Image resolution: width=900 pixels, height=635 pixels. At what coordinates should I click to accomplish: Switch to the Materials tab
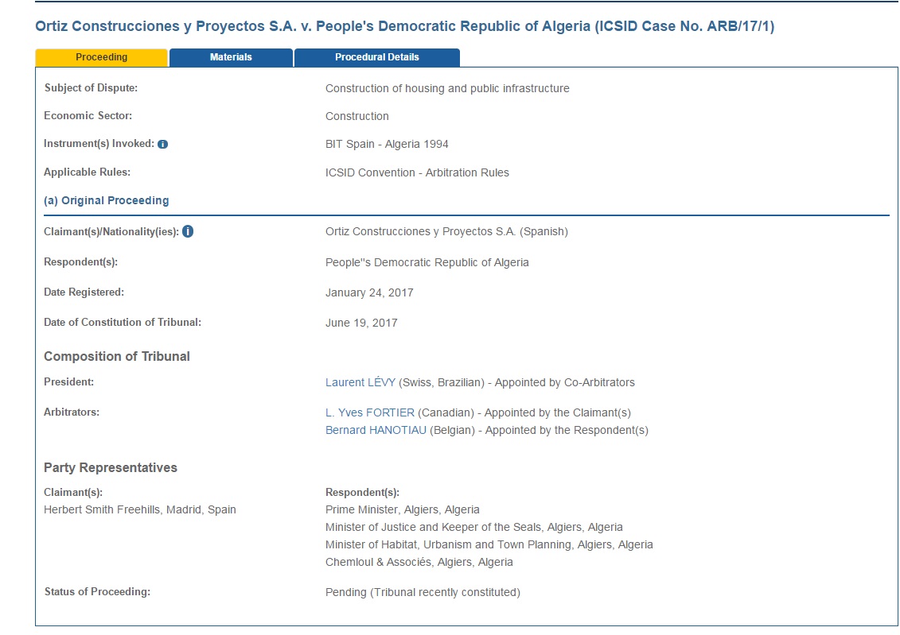(231, 57)
